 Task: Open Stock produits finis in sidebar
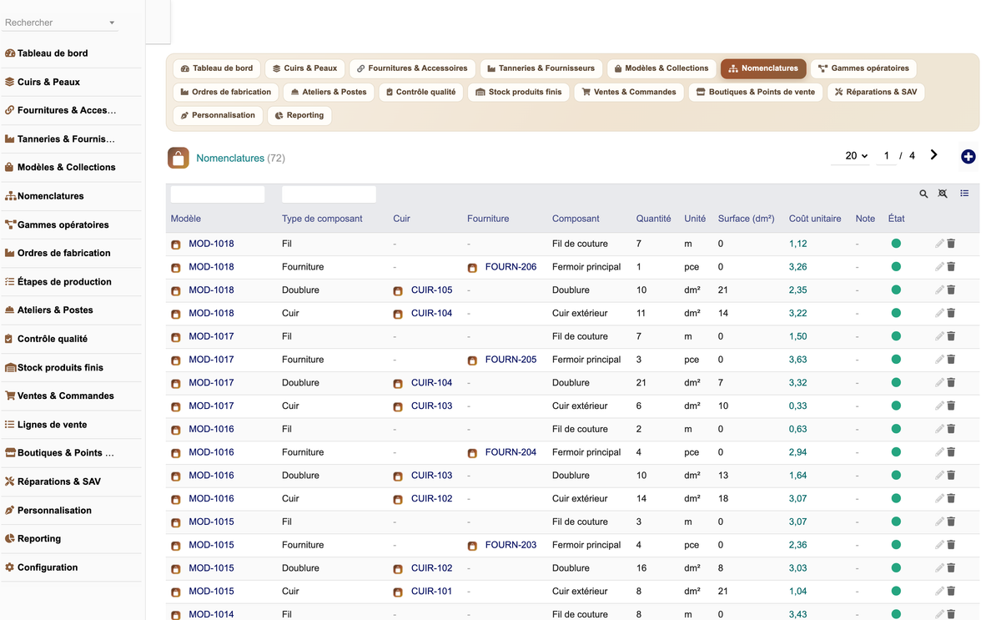(x=60, y=368)
